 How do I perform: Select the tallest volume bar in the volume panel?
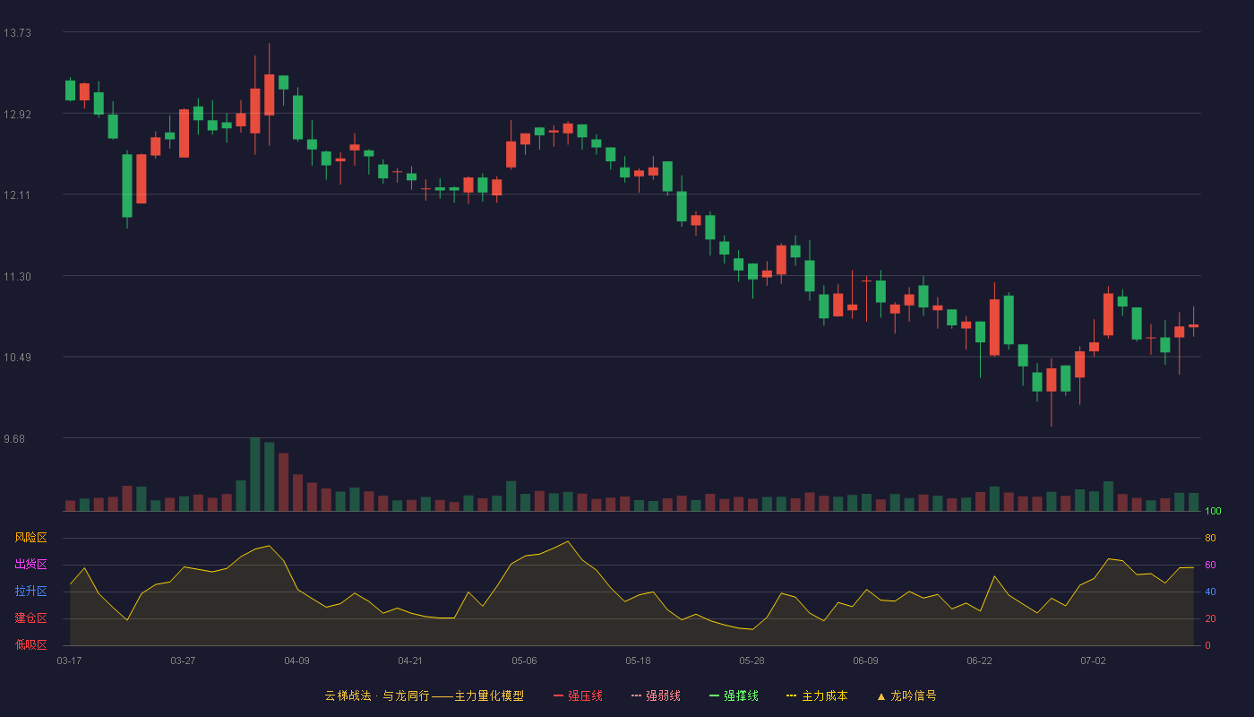point(254,474)
